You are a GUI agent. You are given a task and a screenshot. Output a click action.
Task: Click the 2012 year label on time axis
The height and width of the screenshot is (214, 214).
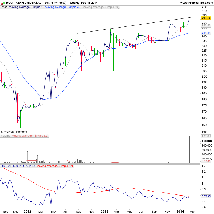point(28,212)
